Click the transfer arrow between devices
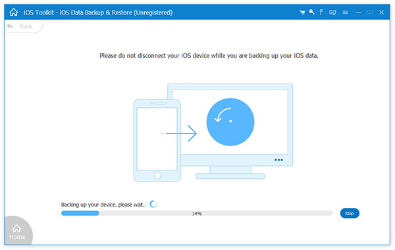This screenshot has height=250, width=395. [x=180, y=134]
